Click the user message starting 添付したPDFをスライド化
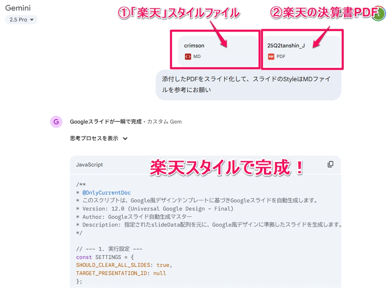This screenshot has width=388, height=288. (x=249, y=85)
